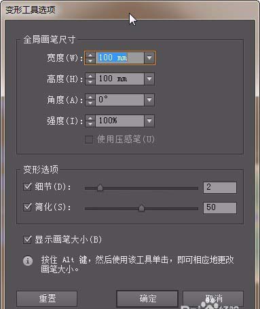260x309 pixels.
Task: Click the 重置 reset button
Action: (47, 299)
